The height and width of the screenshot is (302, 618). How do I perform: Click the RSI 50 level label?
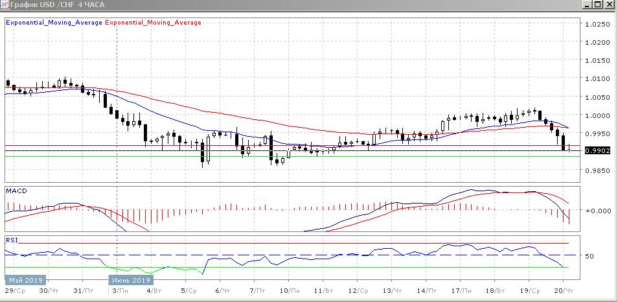589,257
